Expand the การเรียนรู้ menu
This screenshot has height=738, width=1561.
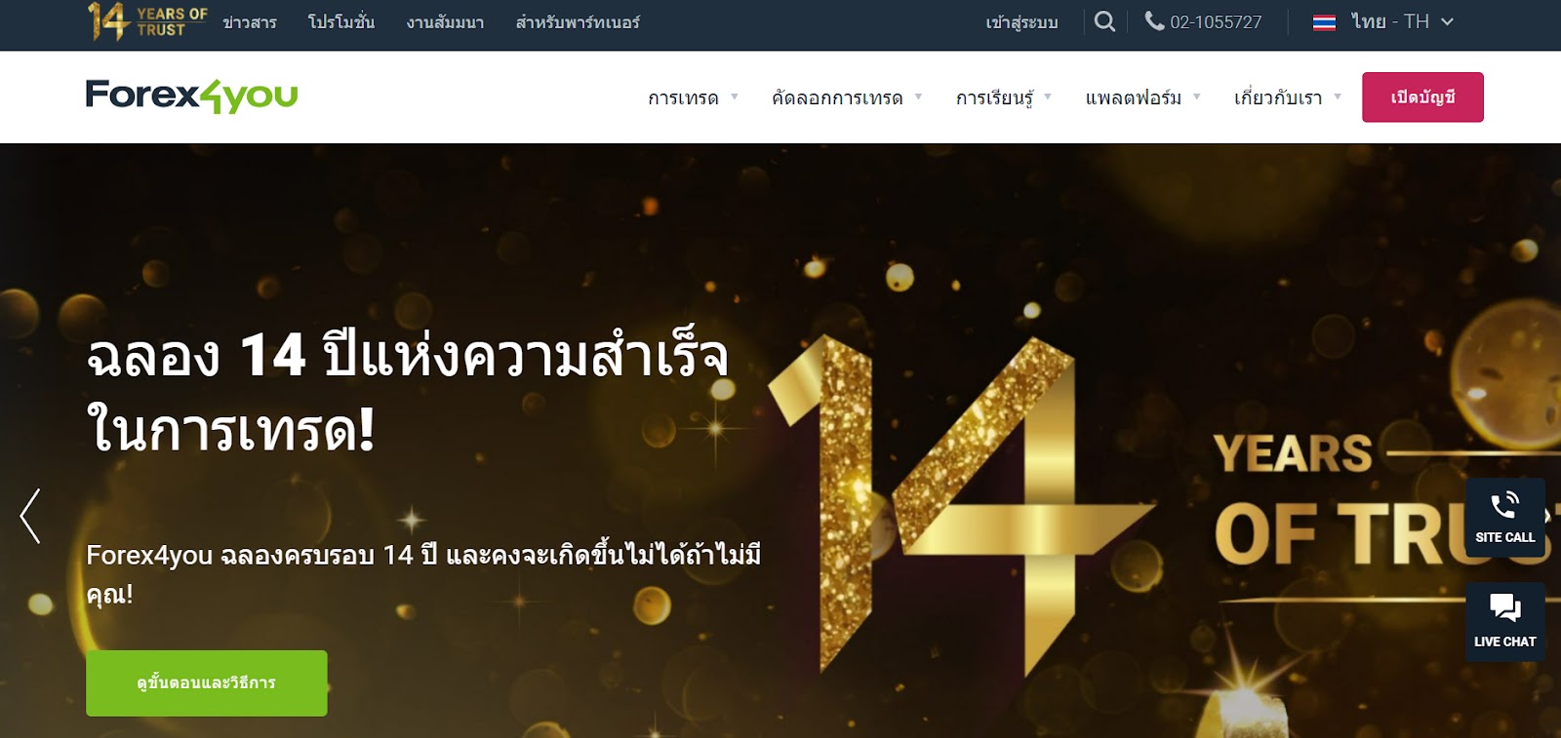point(1003,97)
